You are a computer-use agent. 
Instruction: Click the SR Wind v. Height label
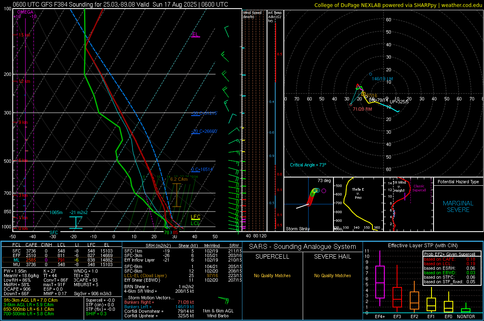coord(399,187)
